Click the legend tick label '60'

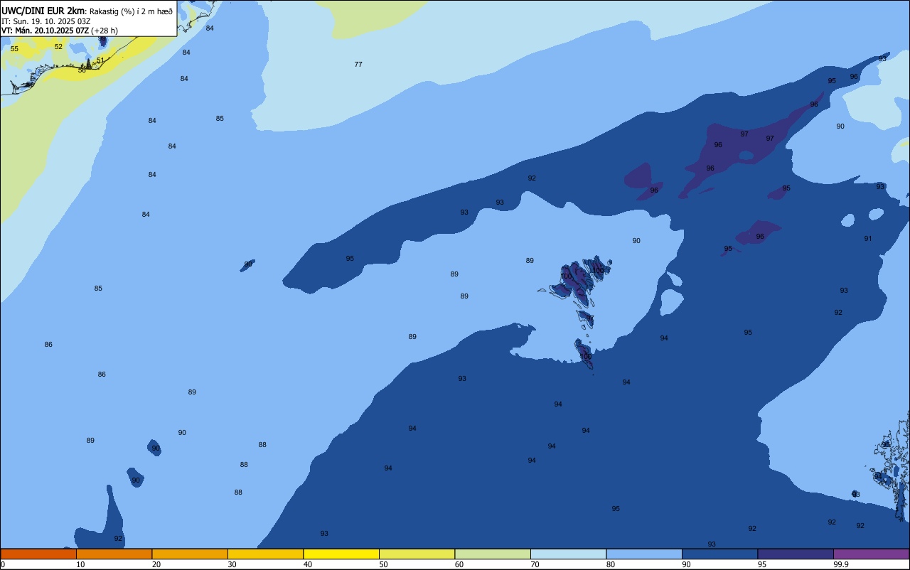tap(459, 564)
